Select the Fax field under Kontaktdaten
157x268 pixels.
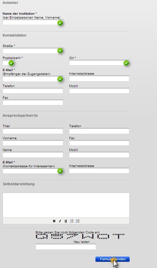coord(33,102)
